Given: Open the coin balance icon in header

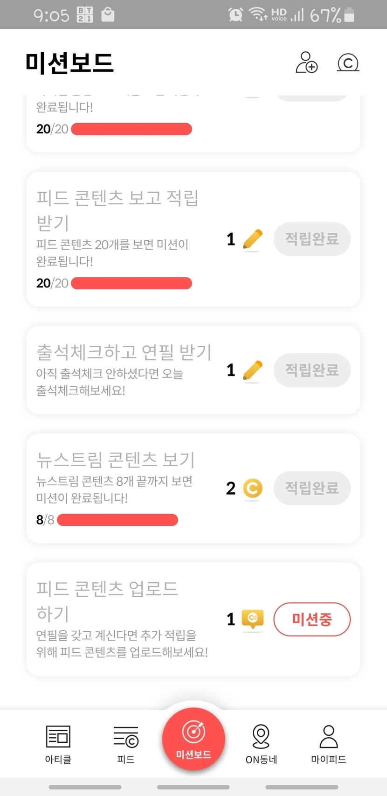Looking at the screenshot, I should click(x=348, y=63).
